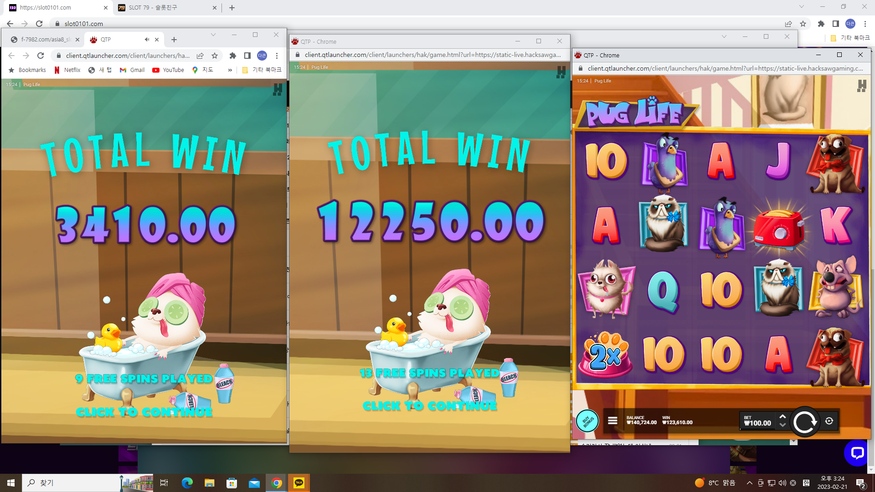Bookmark the page with the star in left window

tap(215, 56)
